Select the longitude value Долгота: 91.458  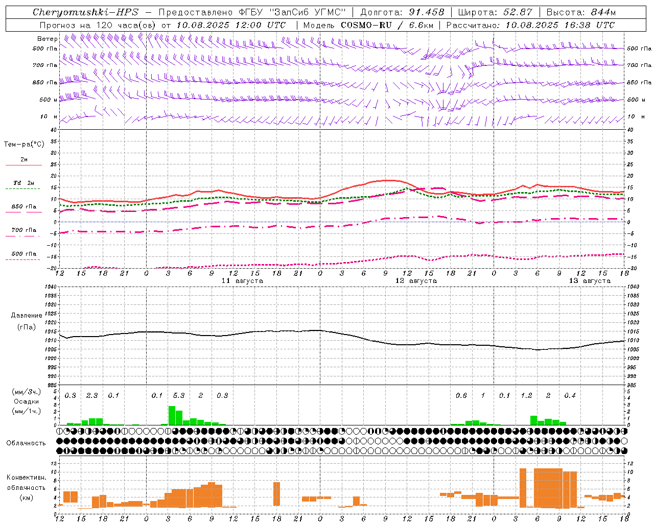[402, 12]
